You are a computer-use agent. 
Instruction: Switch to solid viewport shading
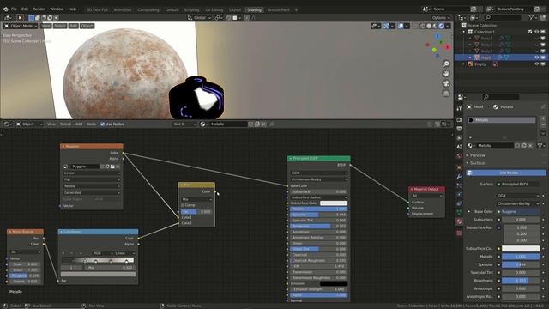(x=429, y=26)
